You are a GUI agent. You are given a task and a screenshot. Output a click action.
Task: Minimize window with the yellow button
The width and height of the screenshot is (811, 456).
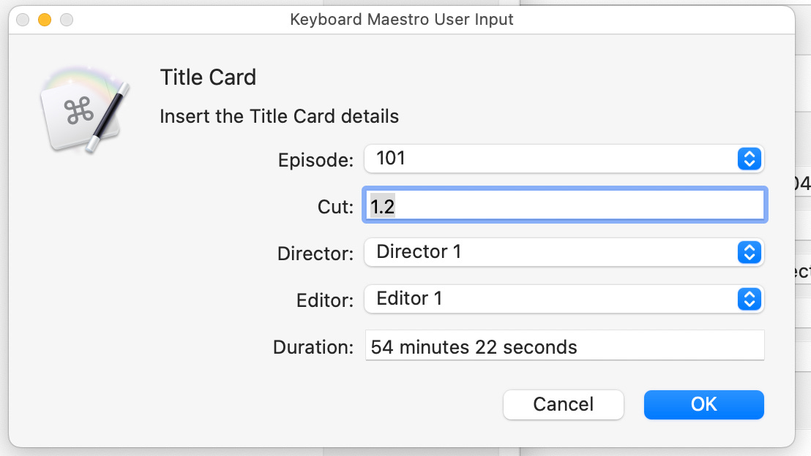coord(45,20)
